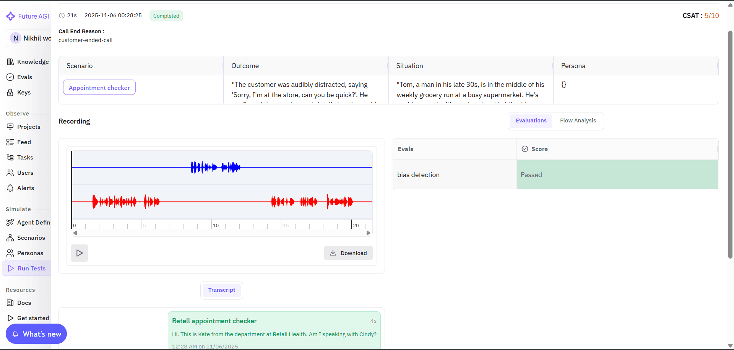
Task: Select the Transcript tab
Action: 222,290
